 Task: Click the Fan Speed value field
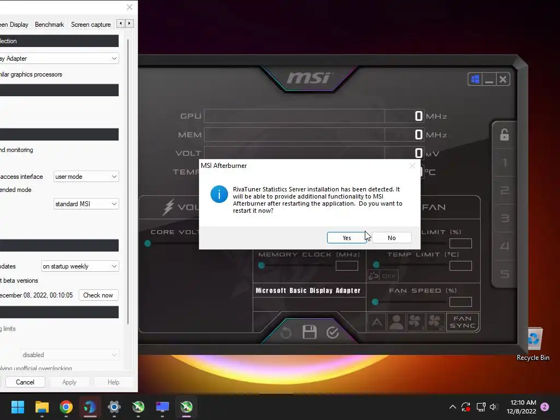pos(460,302)
